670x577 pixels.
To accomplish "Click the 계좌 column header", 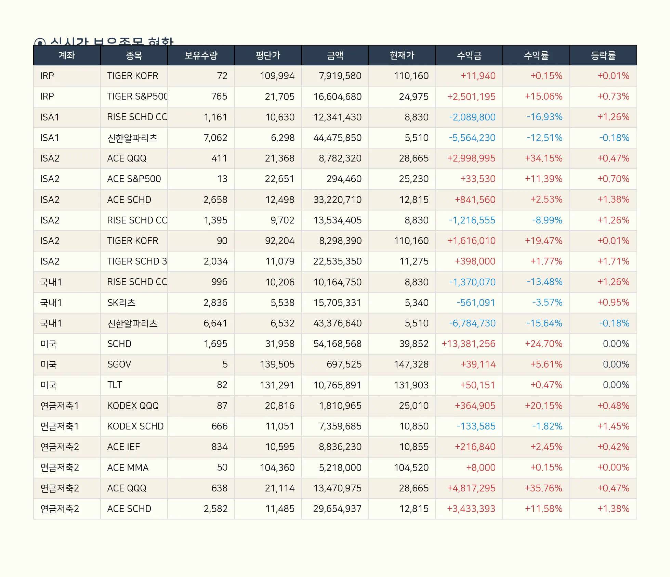I will tap(67, 55).
